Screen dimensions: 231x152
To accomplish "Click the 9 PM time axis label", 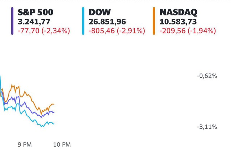I will [25, 145].
